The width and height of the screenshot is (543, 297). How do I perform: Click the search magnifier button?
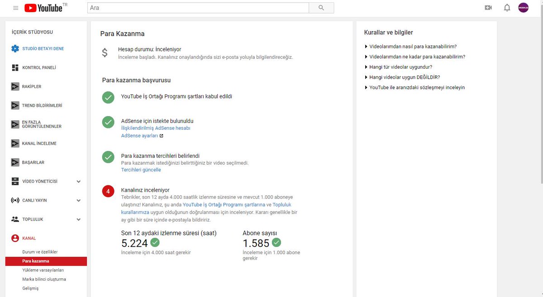[321, 8]
